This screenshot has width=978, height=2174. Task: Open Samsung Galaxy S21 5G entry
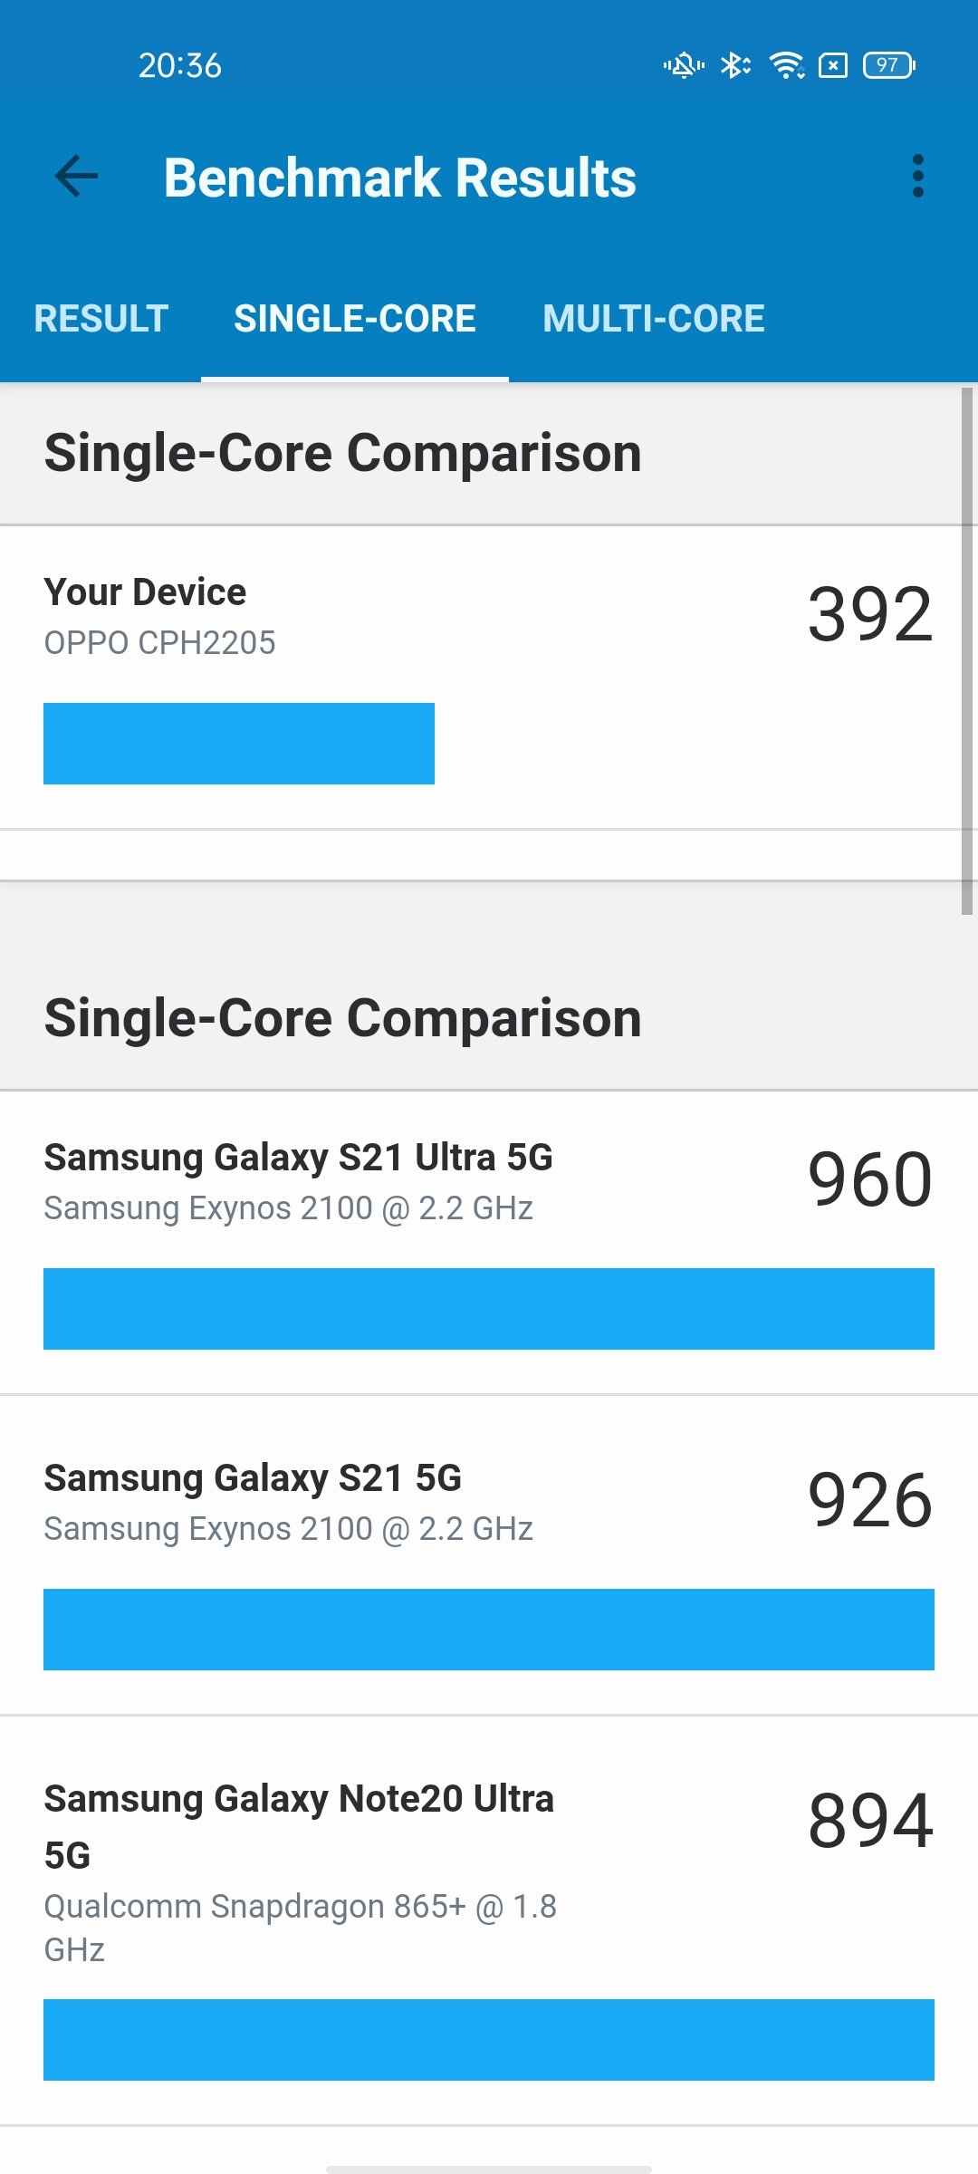pos(489,1554)
